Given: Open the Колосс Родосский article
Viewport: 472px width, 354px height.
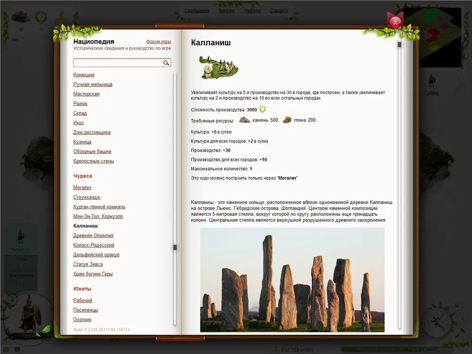Looking at the screenshot, I should click(x=93, y=245).
